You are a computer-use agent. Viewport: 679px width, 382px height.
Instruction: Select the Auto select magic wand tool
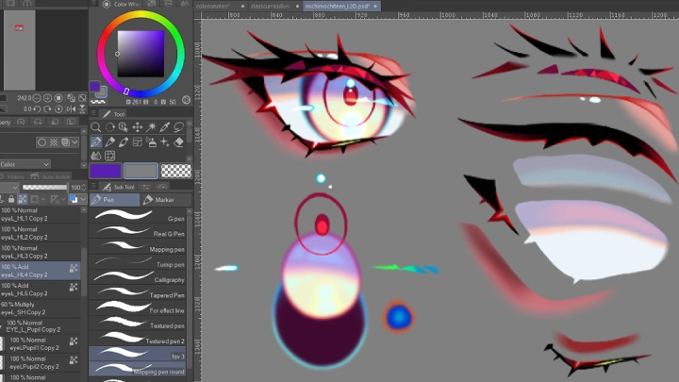tap(151, 127)
